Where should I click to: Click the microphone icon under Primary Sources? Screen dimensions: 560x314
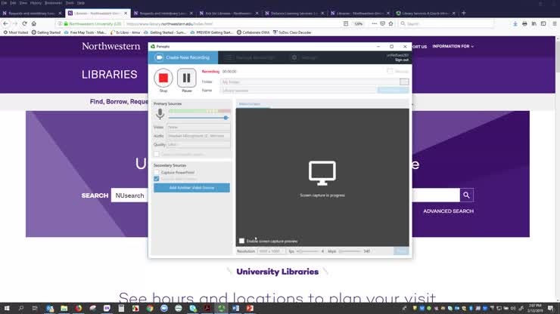(160, 114)
